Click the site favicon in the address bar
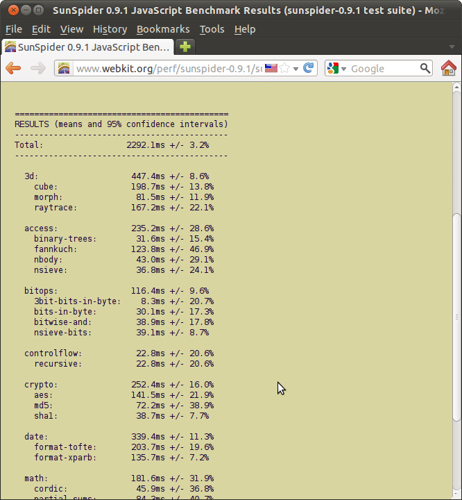 click(64, 68)
